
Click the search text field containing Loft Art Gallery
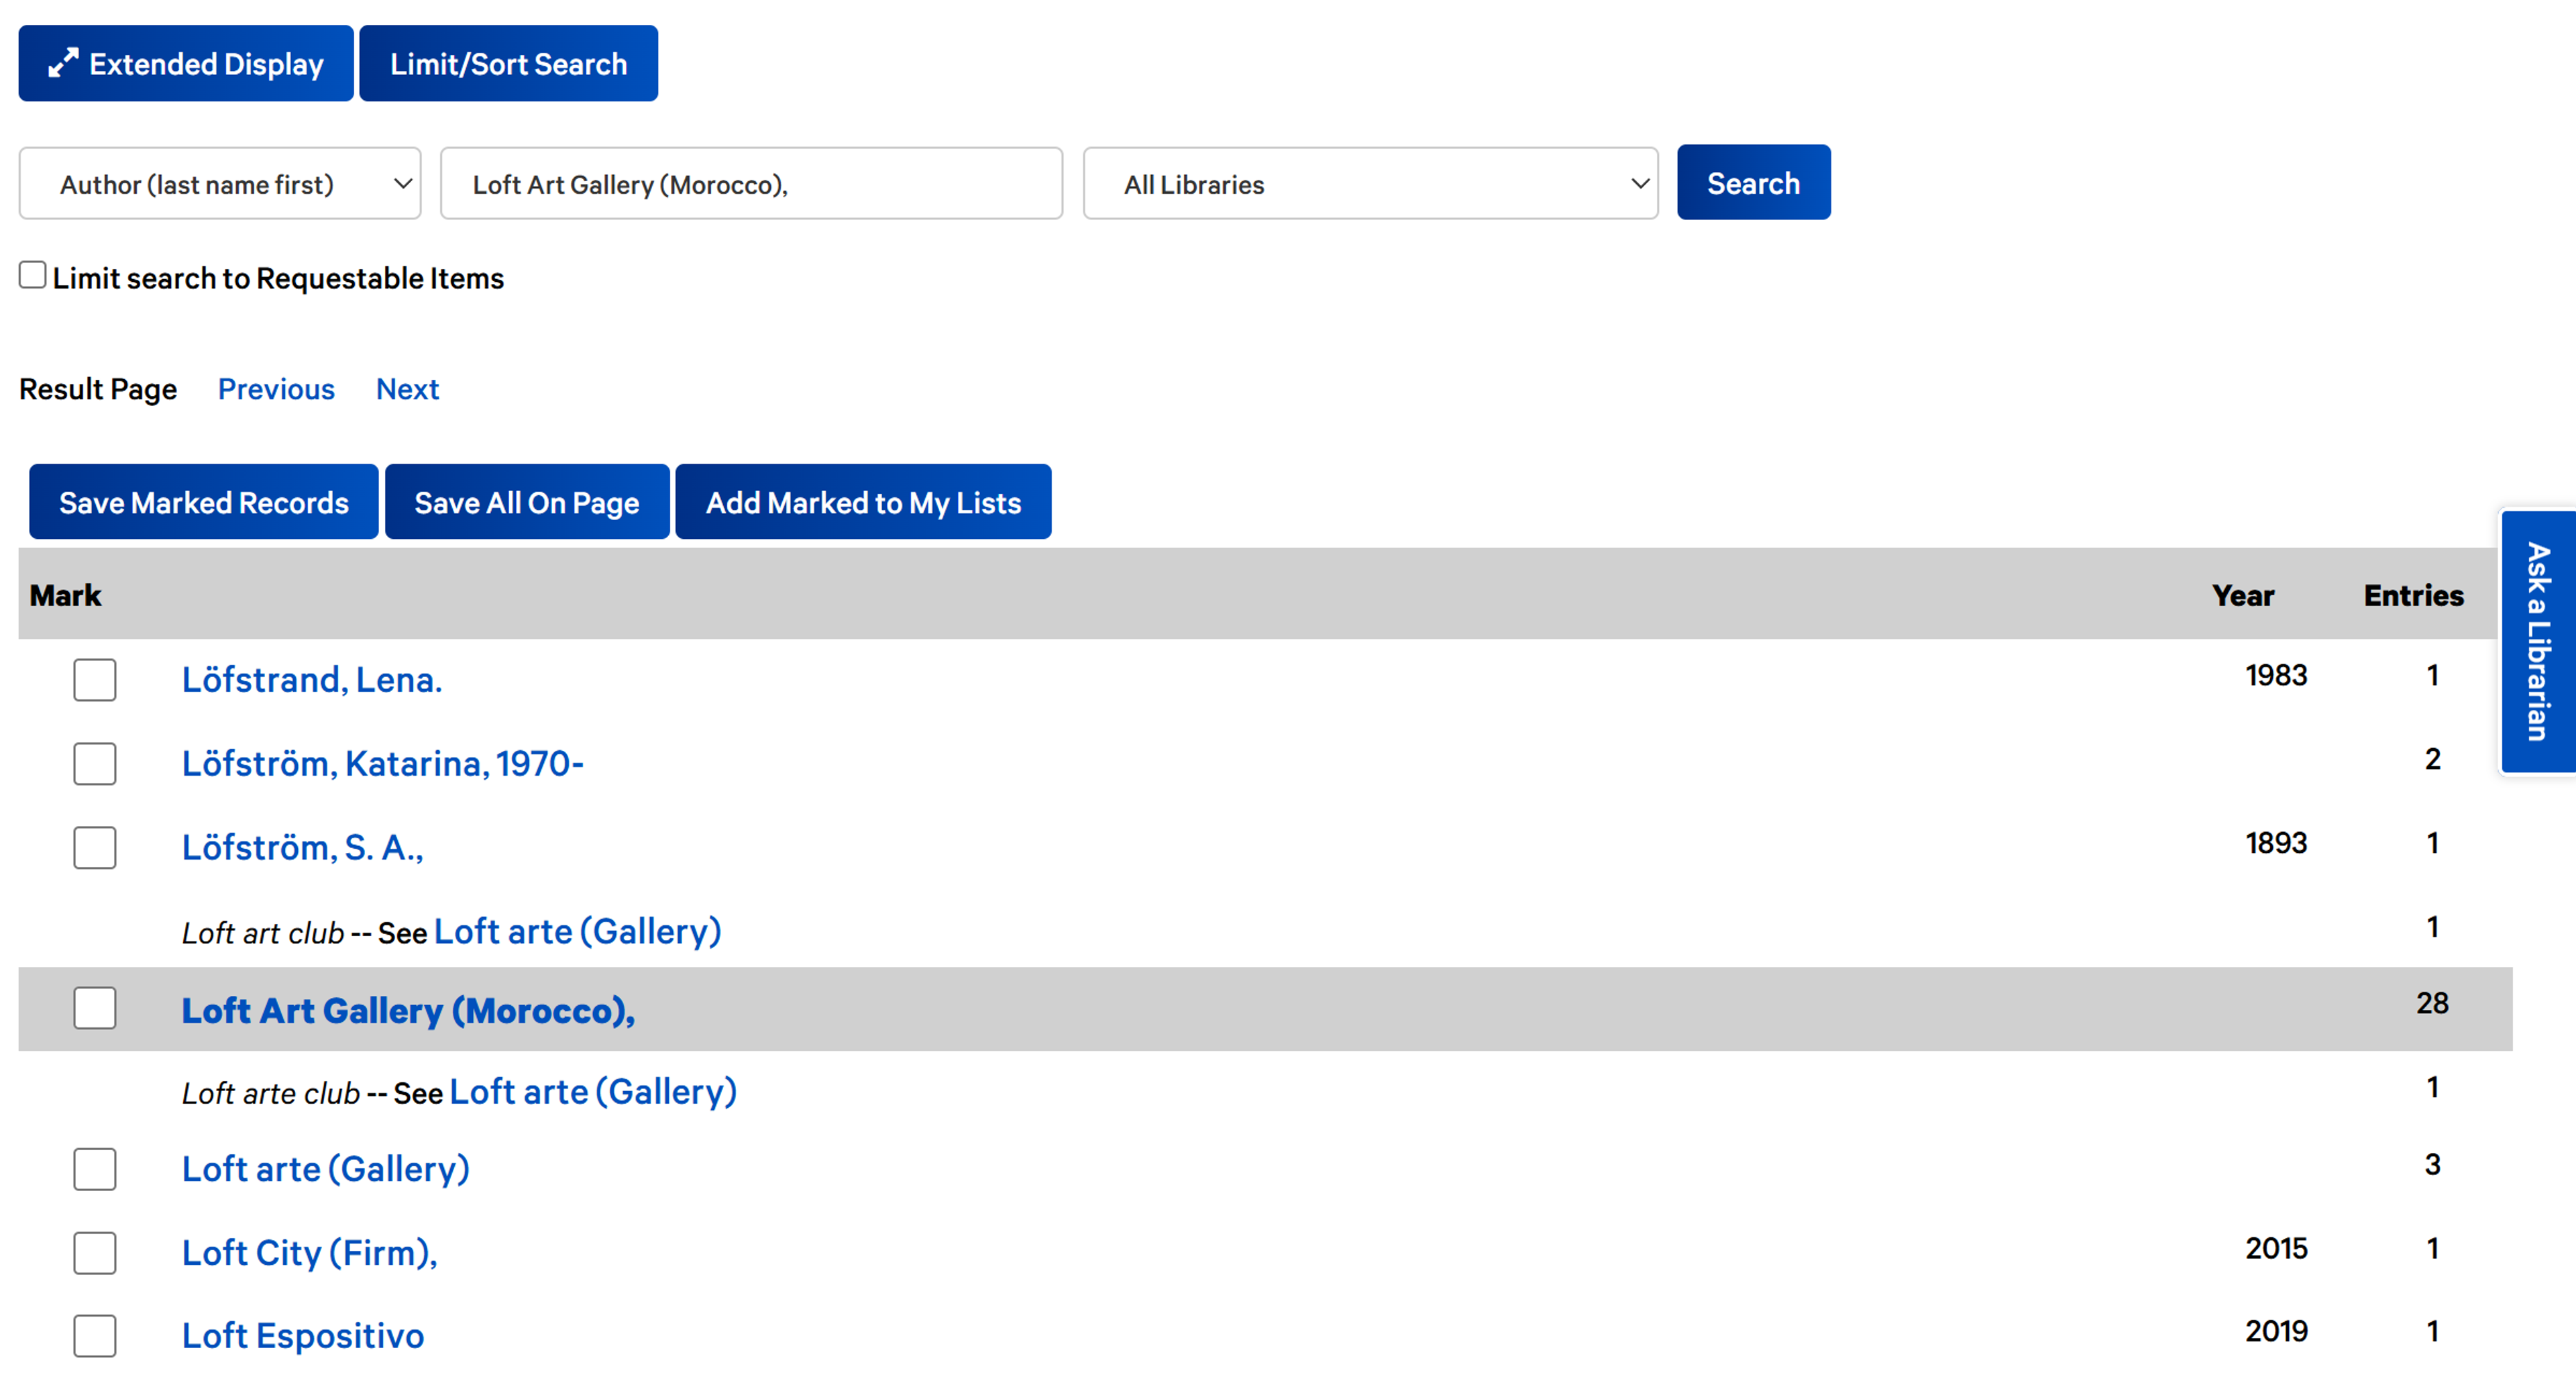pyautogui.click(x=751, y=183)
